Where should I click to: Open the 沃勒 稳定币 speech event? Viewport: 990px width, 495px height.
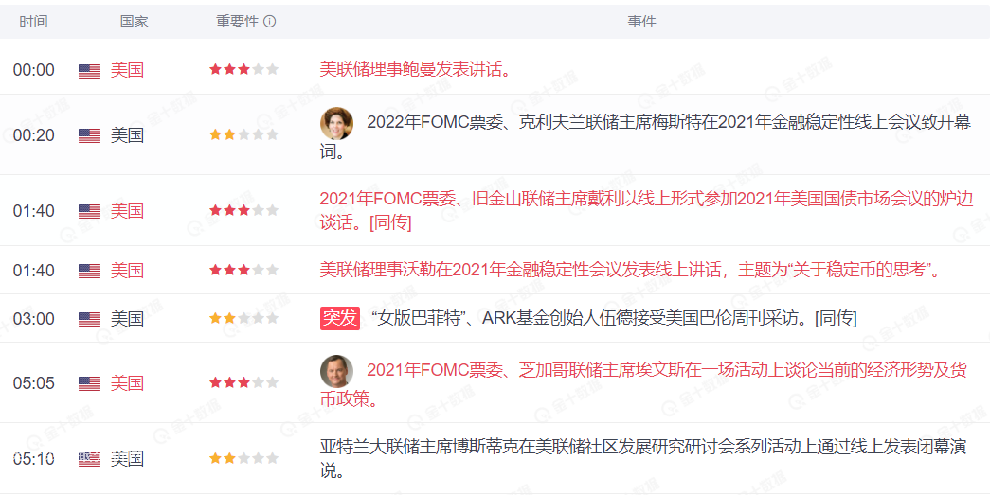coord(631,271)
